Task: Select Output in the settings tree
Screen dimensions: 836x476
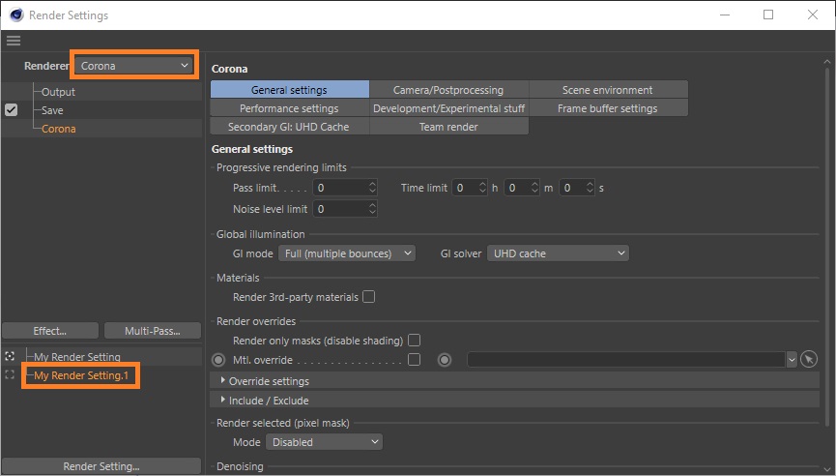Action: 58,92
